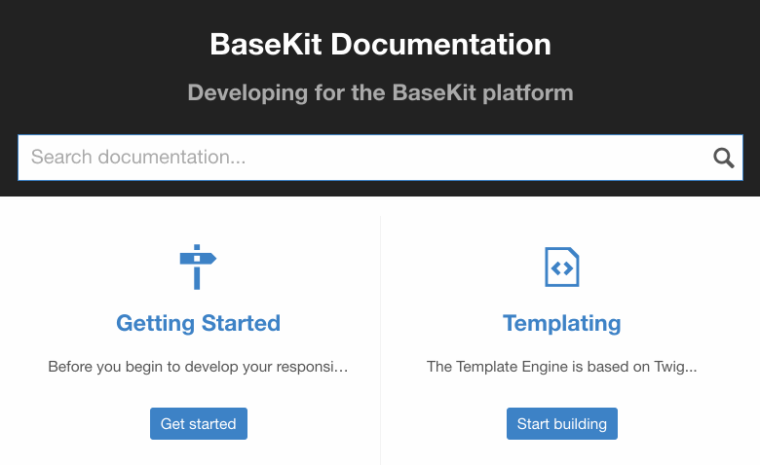Click the 'Search documentation...' placeholder text

[138, 158]
